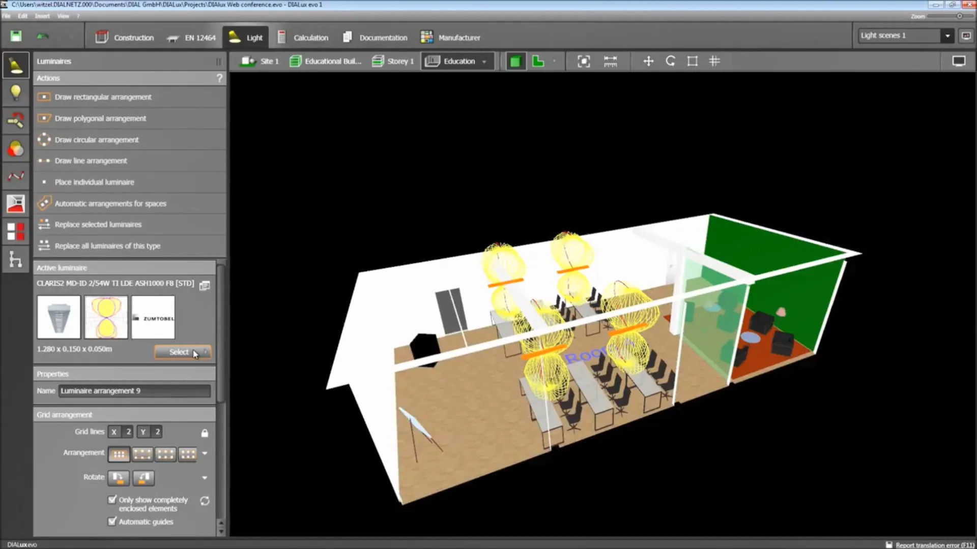Disable the Automatic guides checkbox
This screenshot has height=549, width=977.
(112, 521)
